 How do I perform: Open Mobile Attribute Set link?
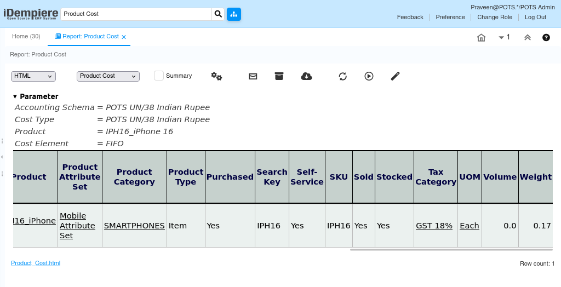(x=77, y=226)
